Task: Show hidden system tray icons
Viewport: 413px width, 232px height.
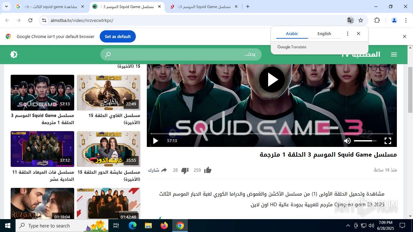Action: [x=348, y=226]
